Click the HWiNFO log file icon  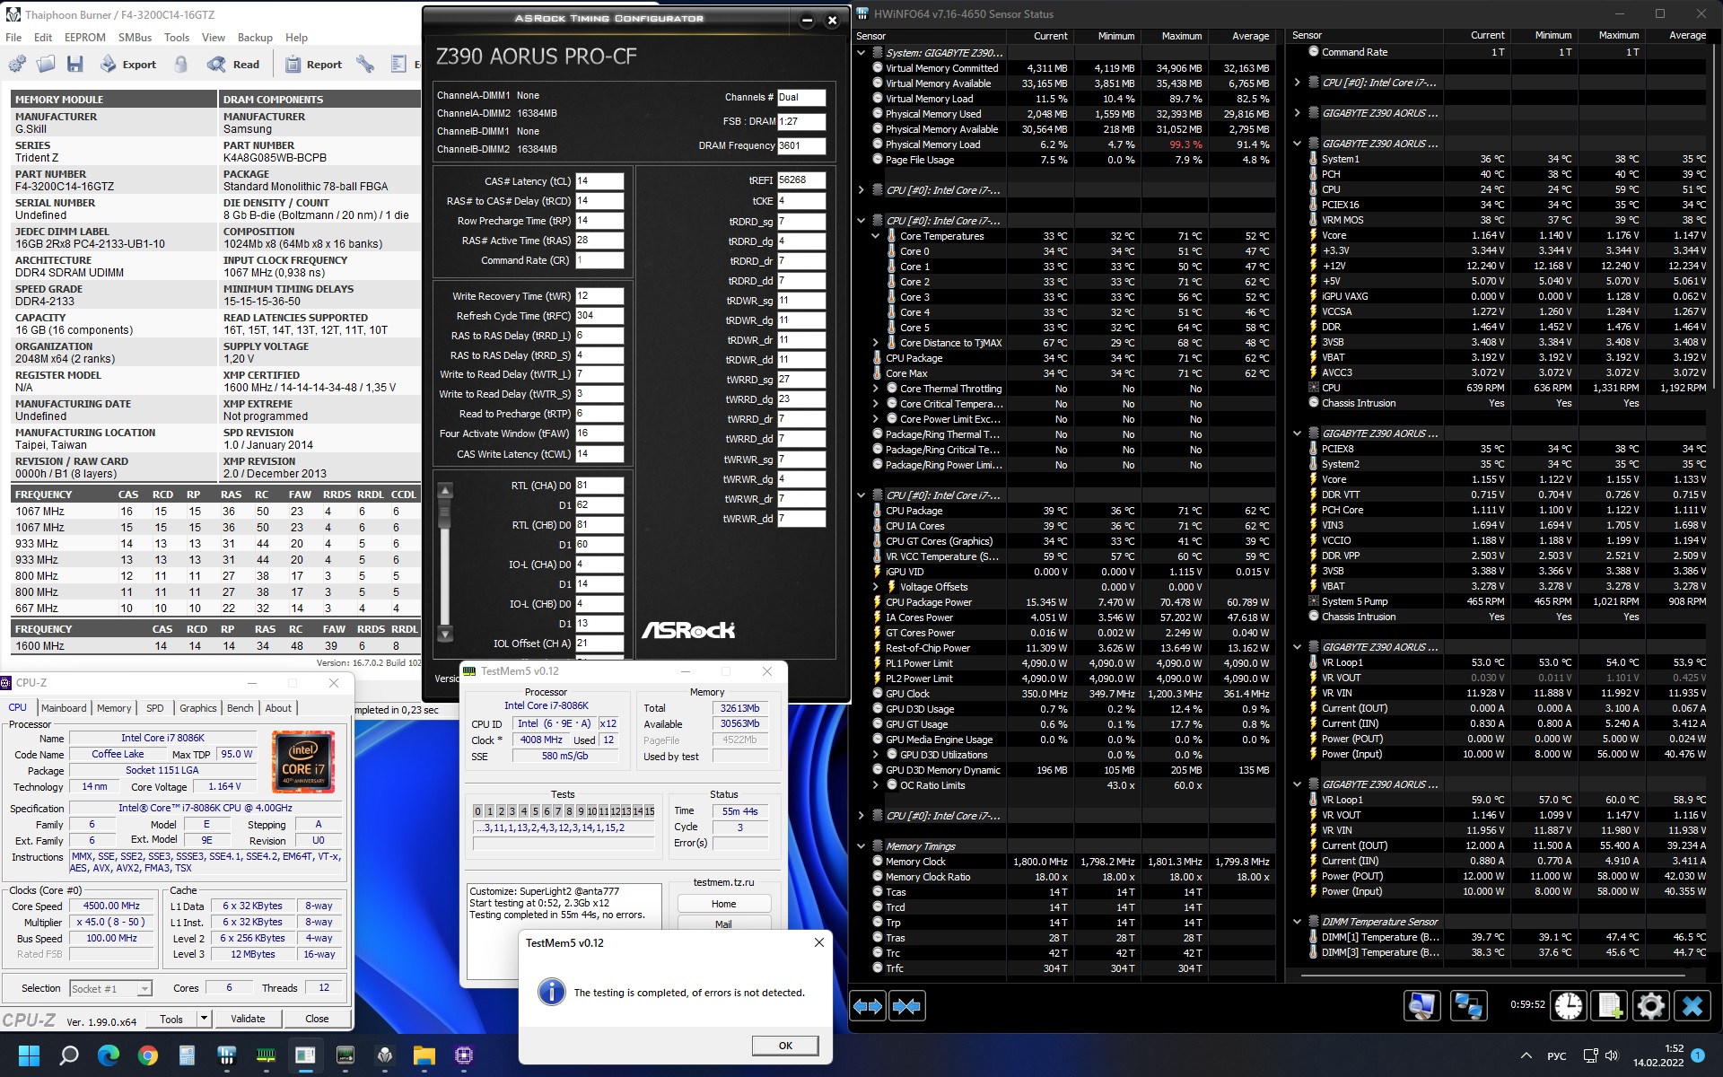click(1609, 1005)
